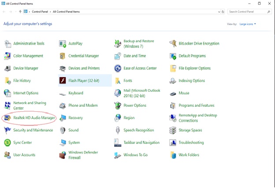Click the Back navigation arrow
The height and width of the screenshot is (188, 275).
[x=4, y=11]
